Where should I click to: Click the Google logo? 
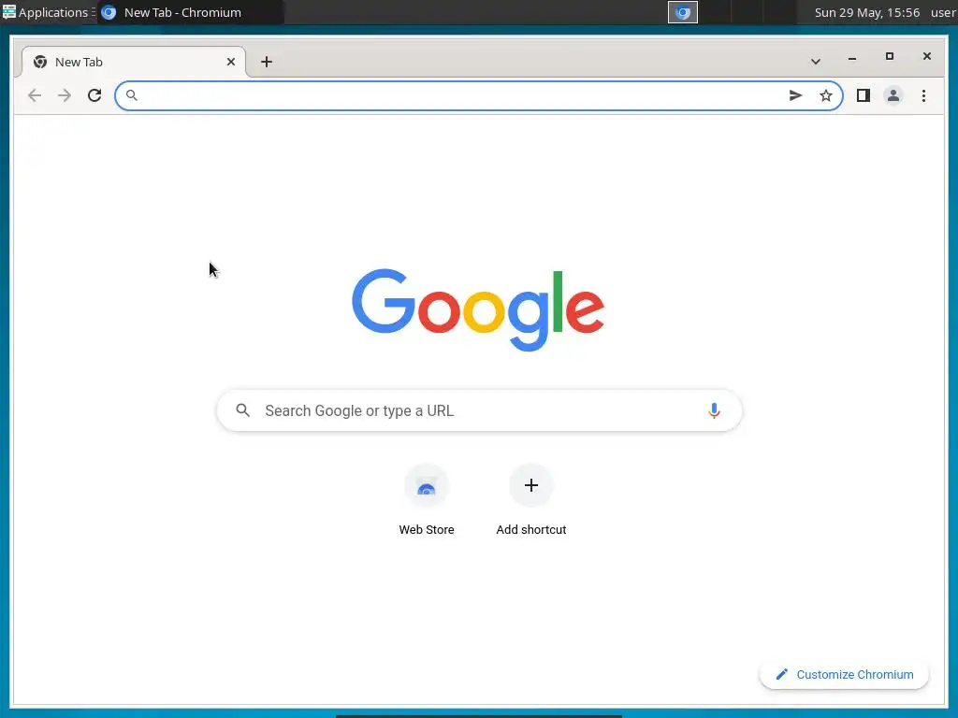[x=478, y=310]
